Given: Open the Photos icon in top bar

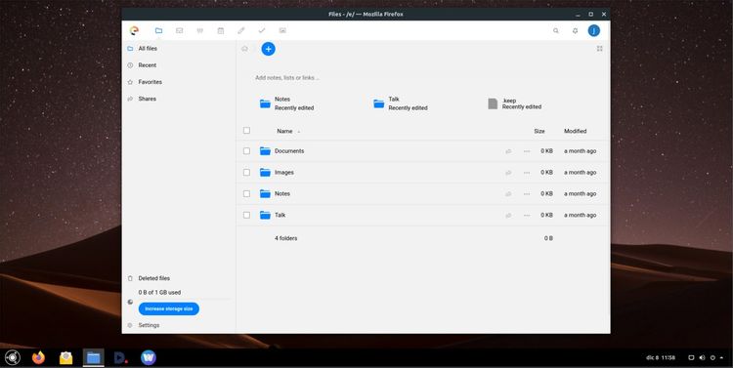Looking at the screenshot, I should coord(282,30).
